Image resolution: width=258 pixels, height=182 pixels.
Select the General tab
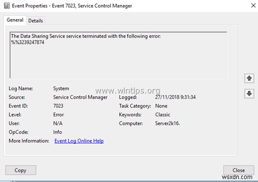(15, 20)
